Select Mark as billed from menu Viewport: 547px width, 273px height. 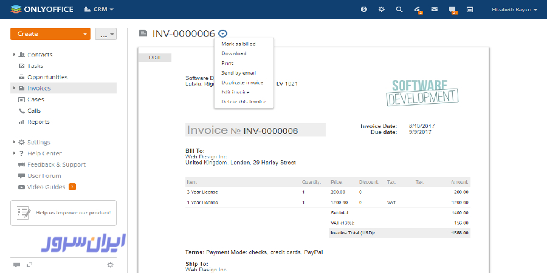[238, 44]
